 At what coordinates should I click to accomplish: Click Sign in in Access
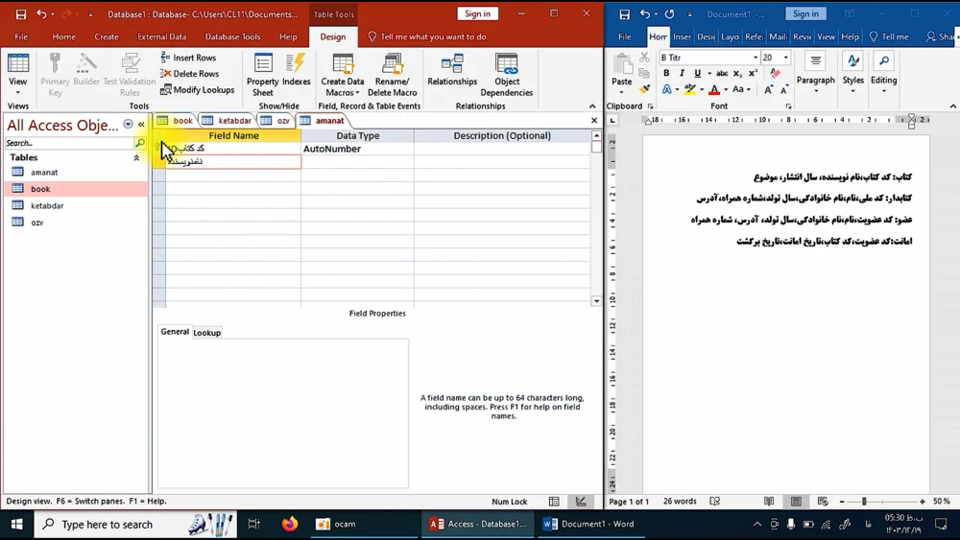(x=477, y=13)
